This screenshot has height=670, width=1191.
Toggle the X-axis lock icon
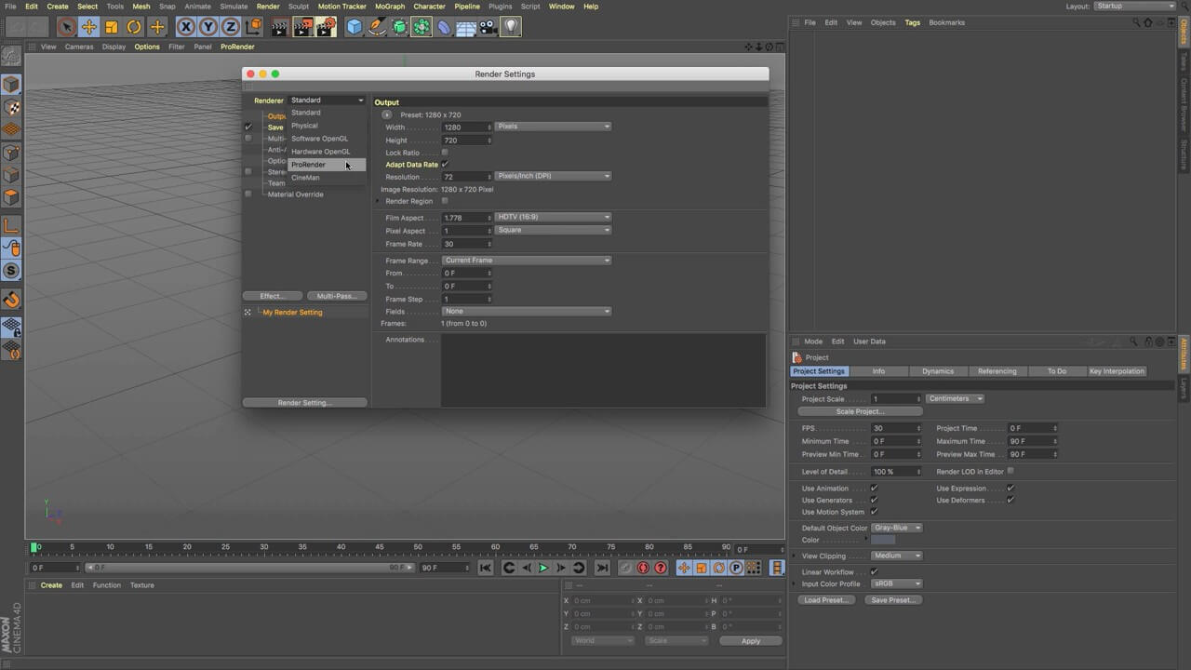click(185, 27)
